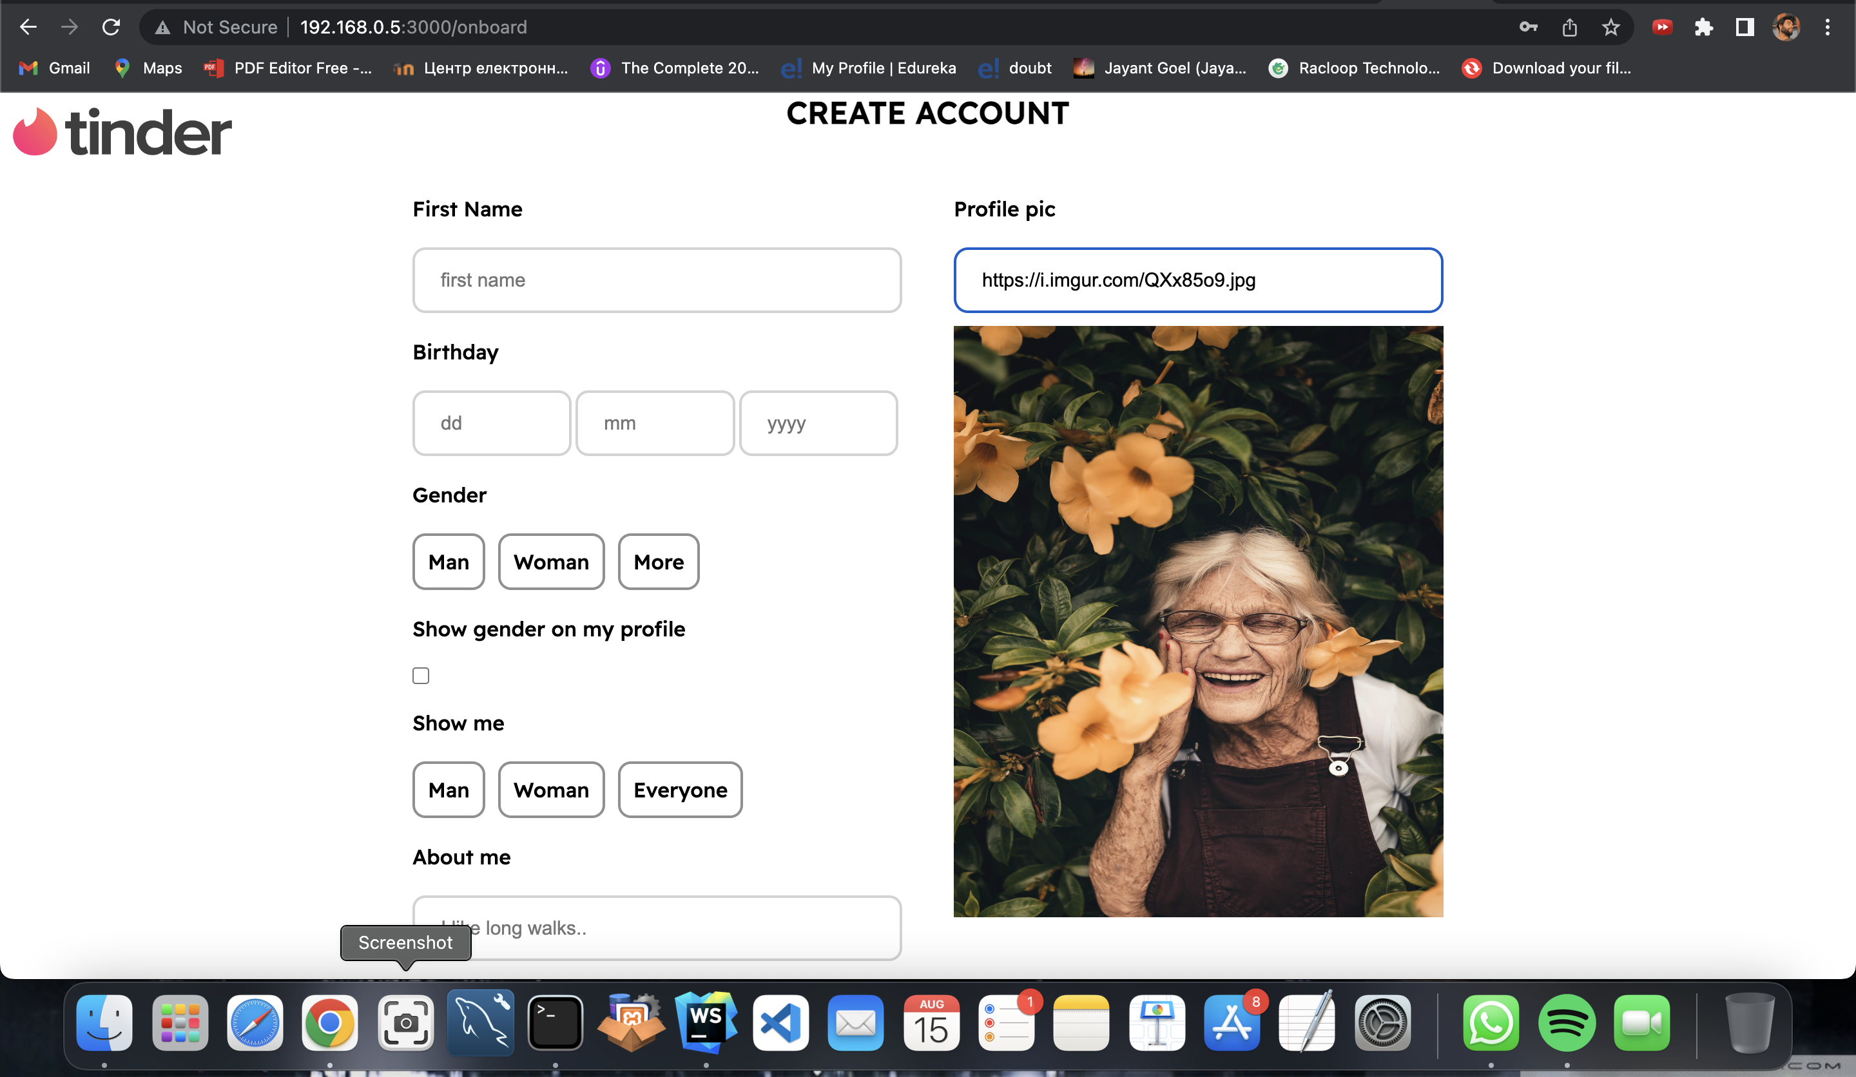This screenshot has width=1856, height=1077.
Task: Open the Extensions puzzle icon
Action: click(x=1703, y=27)
